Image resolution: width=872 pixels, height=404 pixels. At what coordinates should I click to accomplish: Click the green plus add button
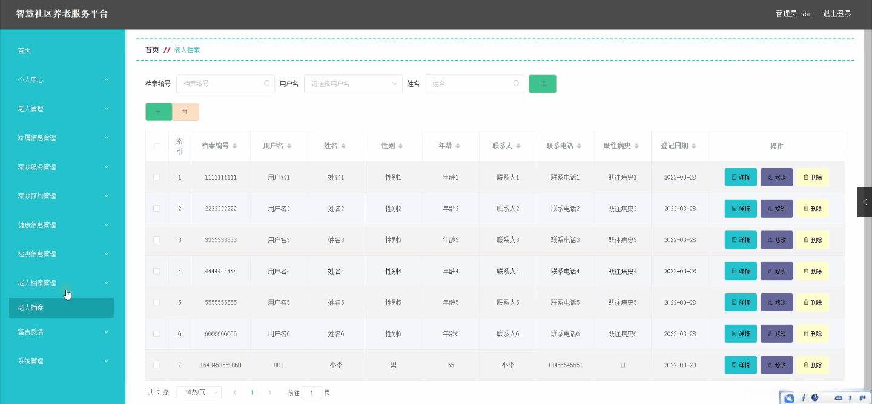pos(158,112)
